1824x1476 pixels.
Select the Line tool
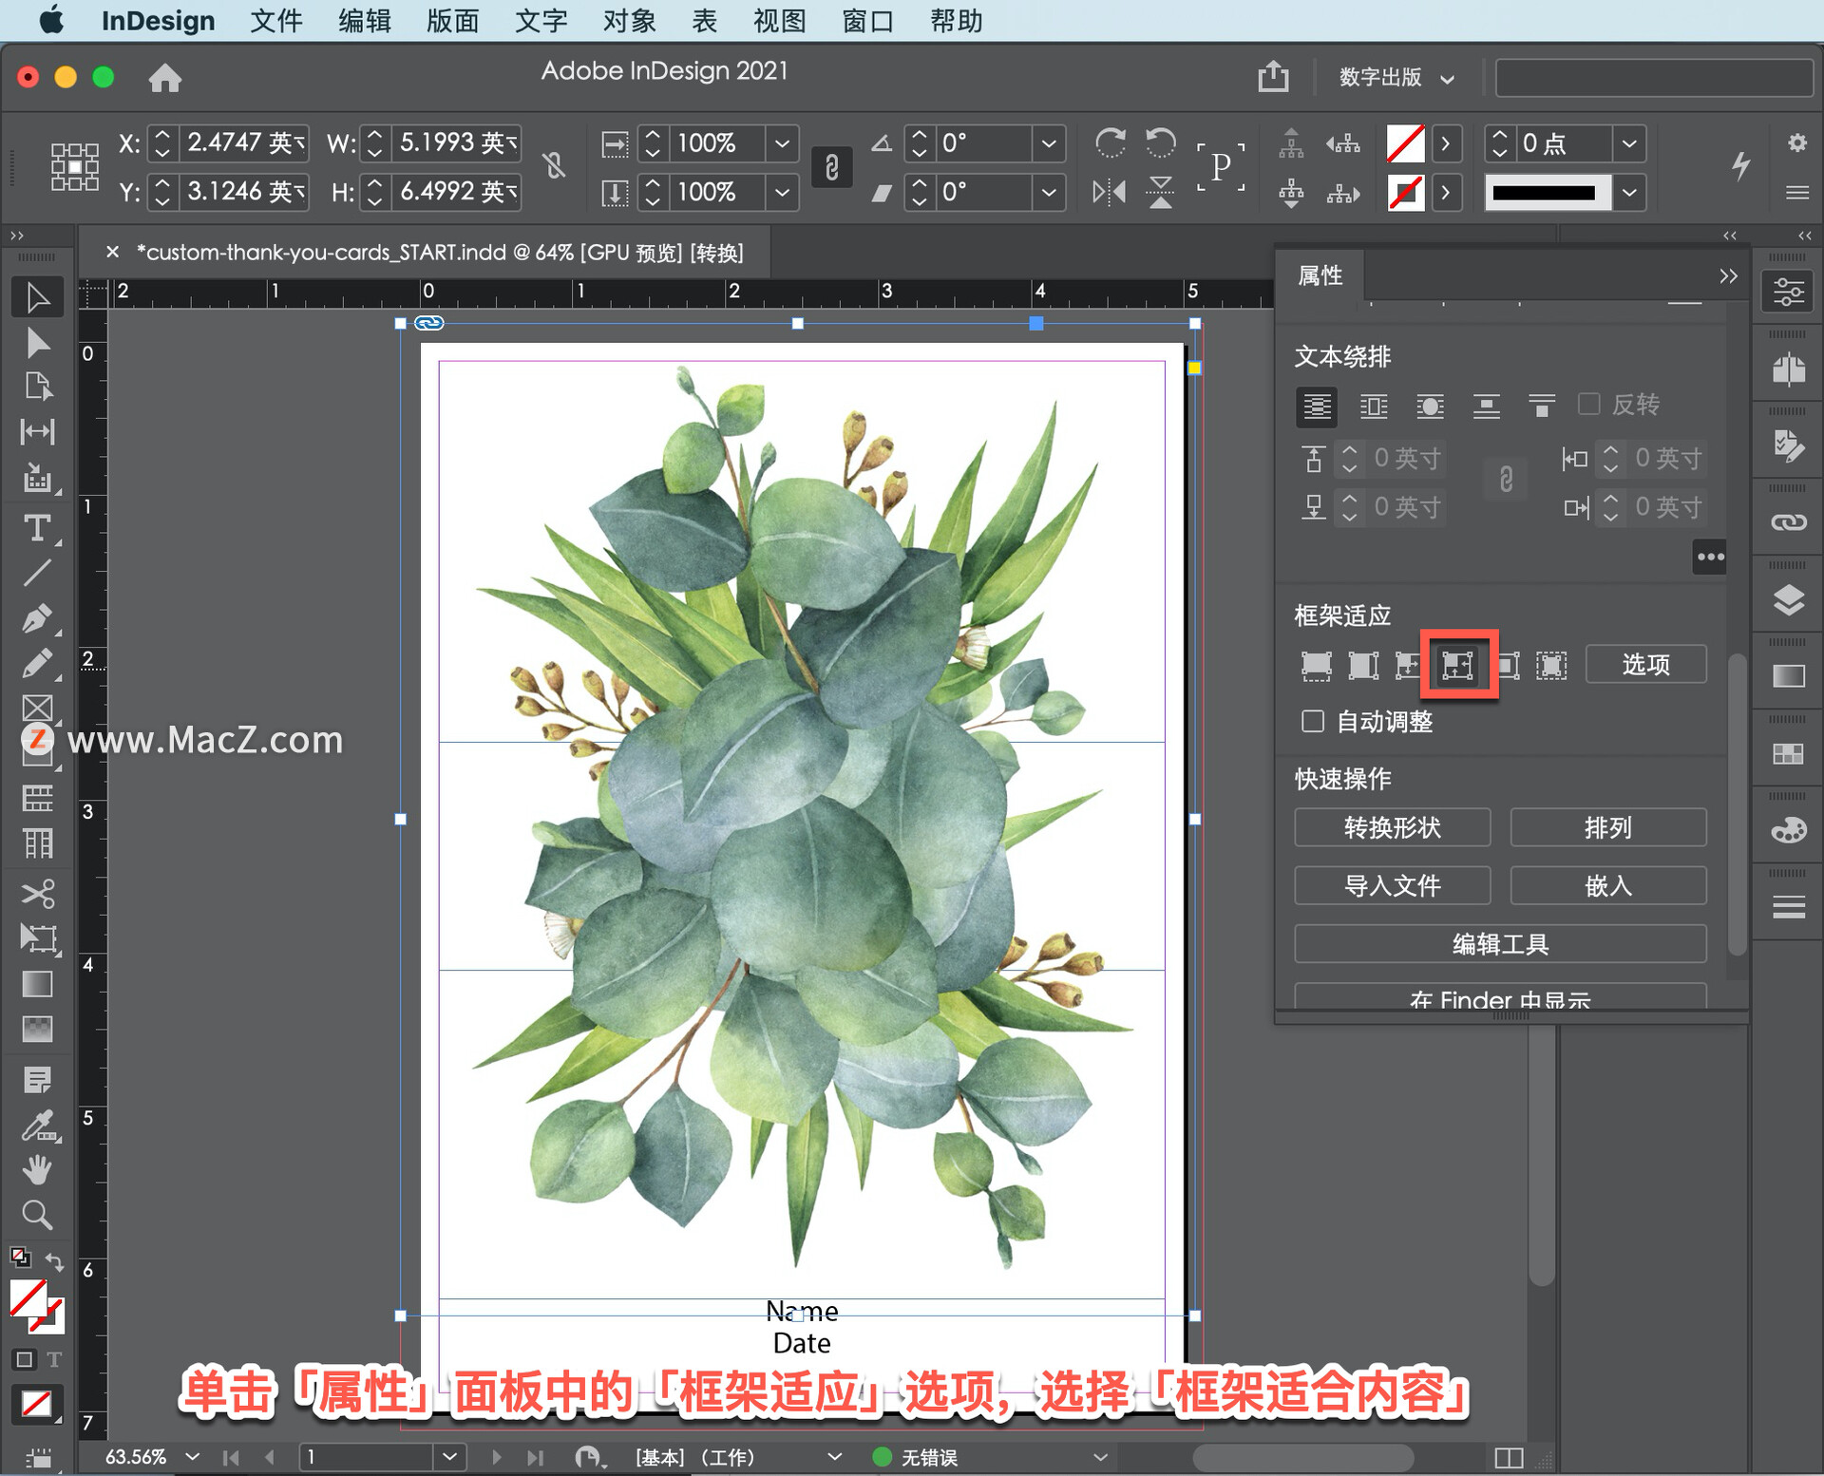(x=37, y=573)
